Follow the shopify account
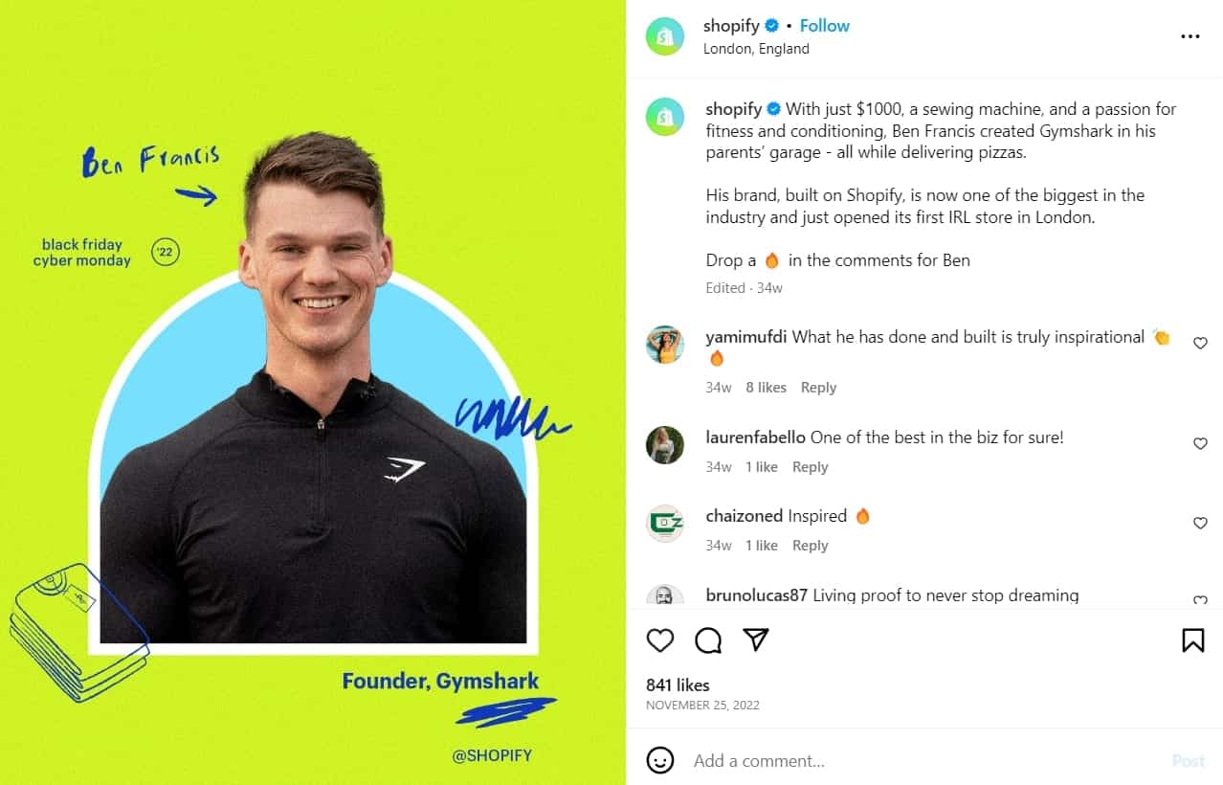 [x=825, y=26]
